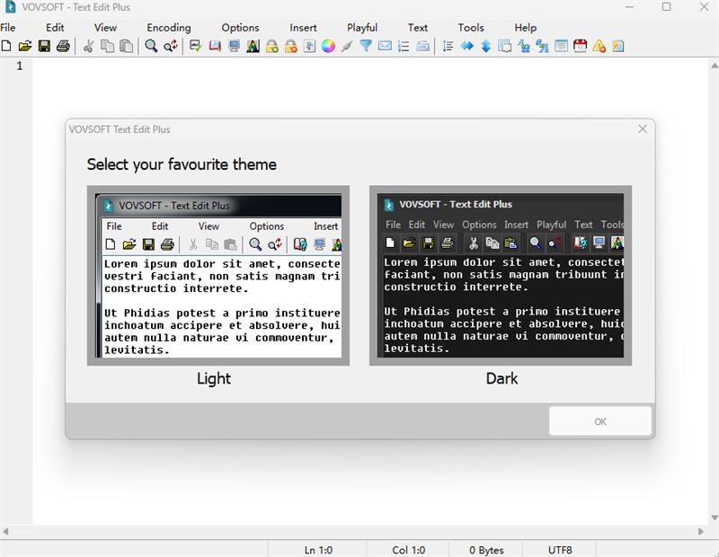Open the Playful menu in the main menu bar

tap(362, 28)
